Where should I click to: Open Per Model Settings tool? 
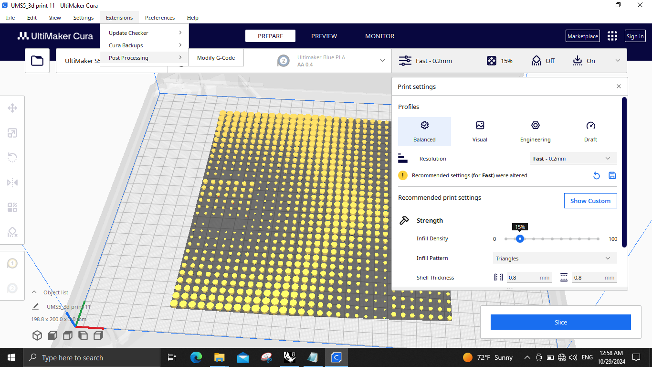[12, 207]
